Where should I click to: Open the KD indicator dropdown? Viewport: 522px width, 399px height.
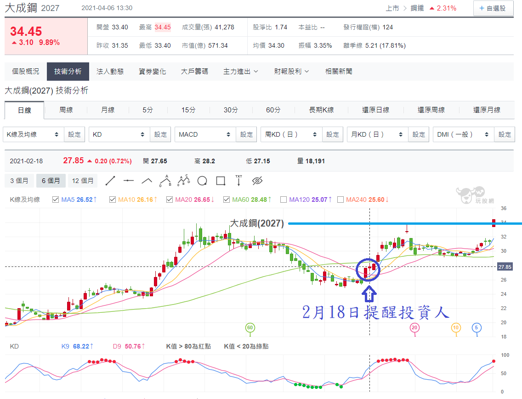pyautogui.click(x=119, y=134)
